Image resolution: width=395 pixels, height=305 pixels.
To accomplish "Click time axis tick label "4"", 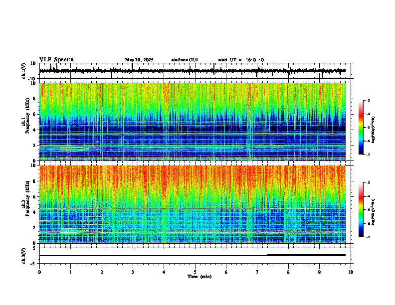I will point(164,272).
